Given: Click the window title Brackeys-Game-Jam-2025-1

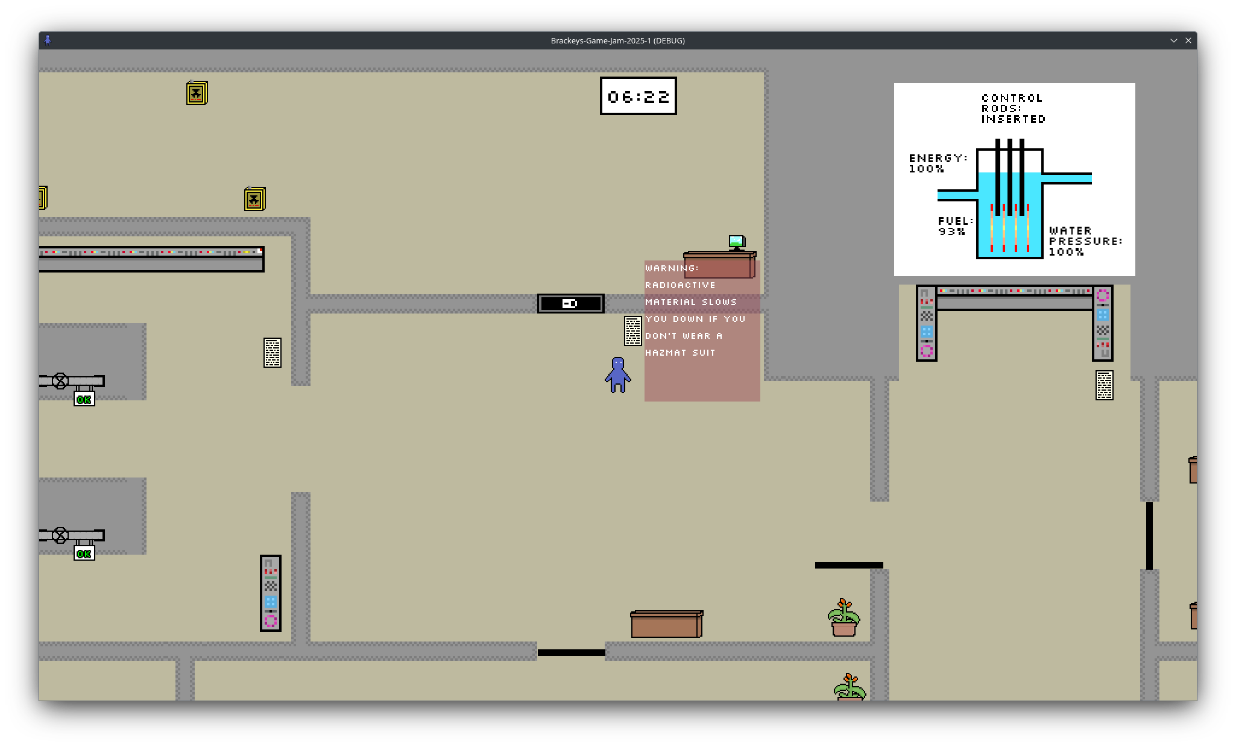Looking at the screenshot, I should click(618, 40).
